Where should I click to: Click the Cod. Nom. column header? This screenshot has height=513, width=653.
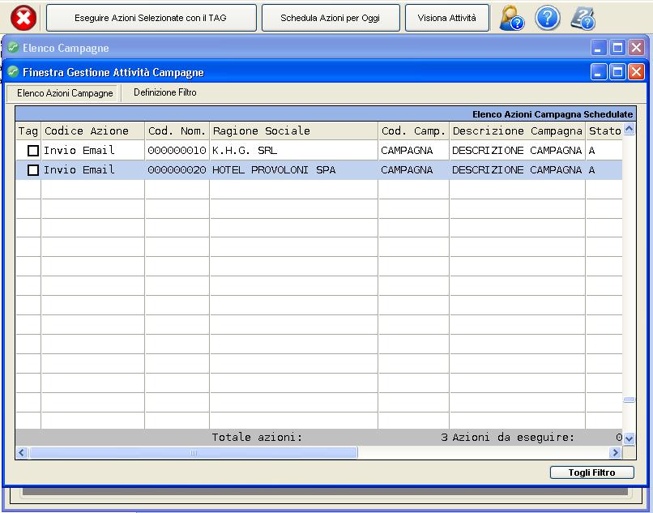point(177,130)
